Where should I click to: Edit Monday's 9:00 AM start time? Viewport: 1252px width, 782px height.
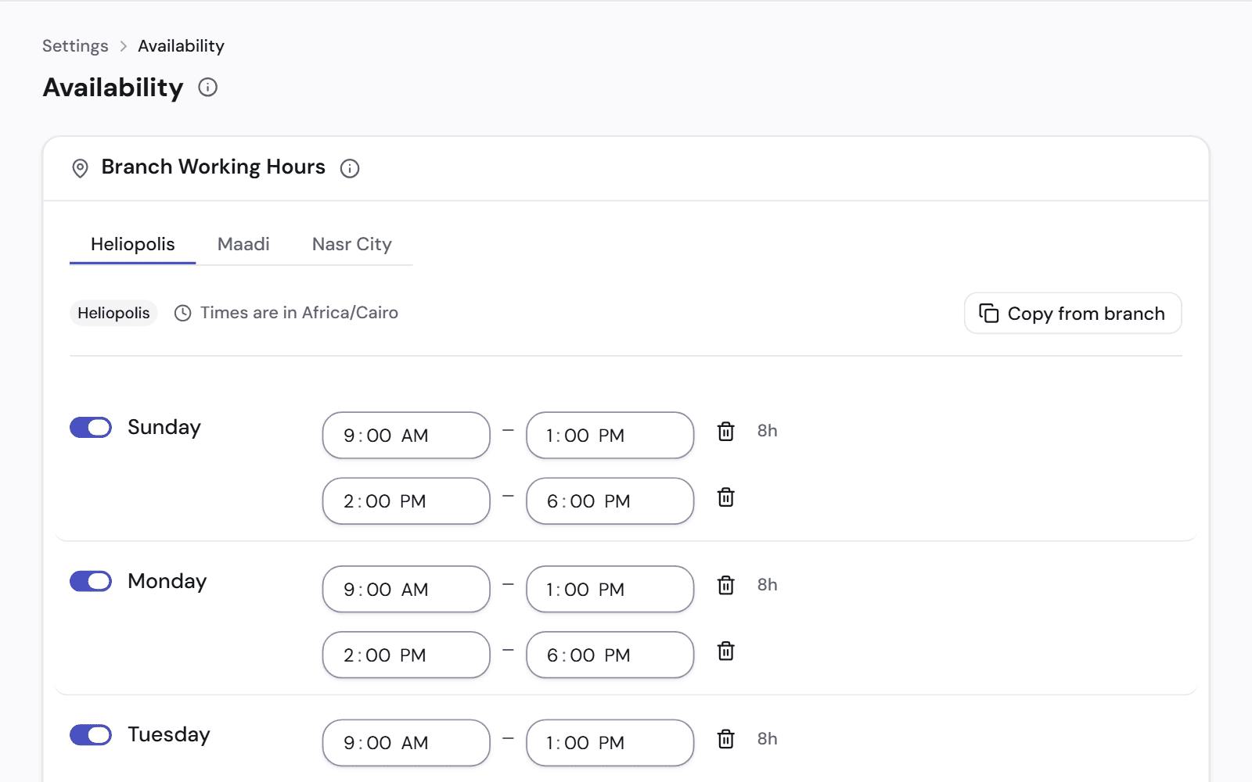406,590
